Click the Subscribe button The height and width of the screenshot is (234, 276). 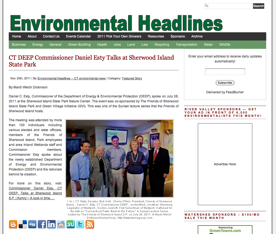coord(225,83)
